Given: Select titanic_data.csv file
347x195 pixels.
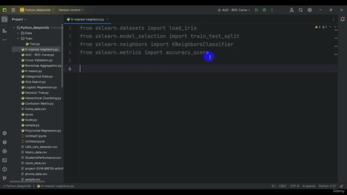Looking at the screenshot, I should tap(36, 152).
